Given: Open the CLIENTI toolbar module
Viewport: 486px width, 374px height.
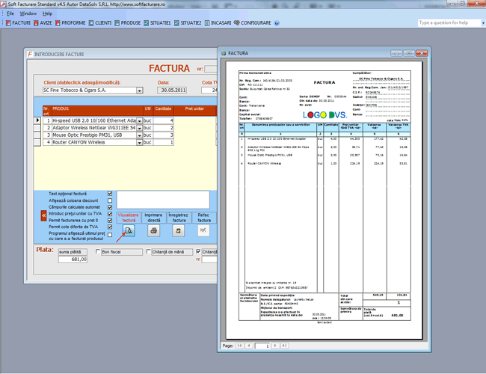Looking at the screenshot, I should pos(99,23).
